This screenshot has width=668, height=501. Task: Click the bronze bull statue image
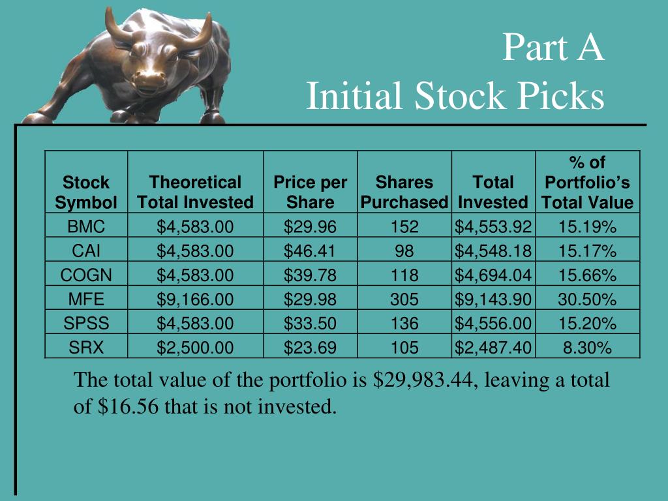click(x=128, y=66)
